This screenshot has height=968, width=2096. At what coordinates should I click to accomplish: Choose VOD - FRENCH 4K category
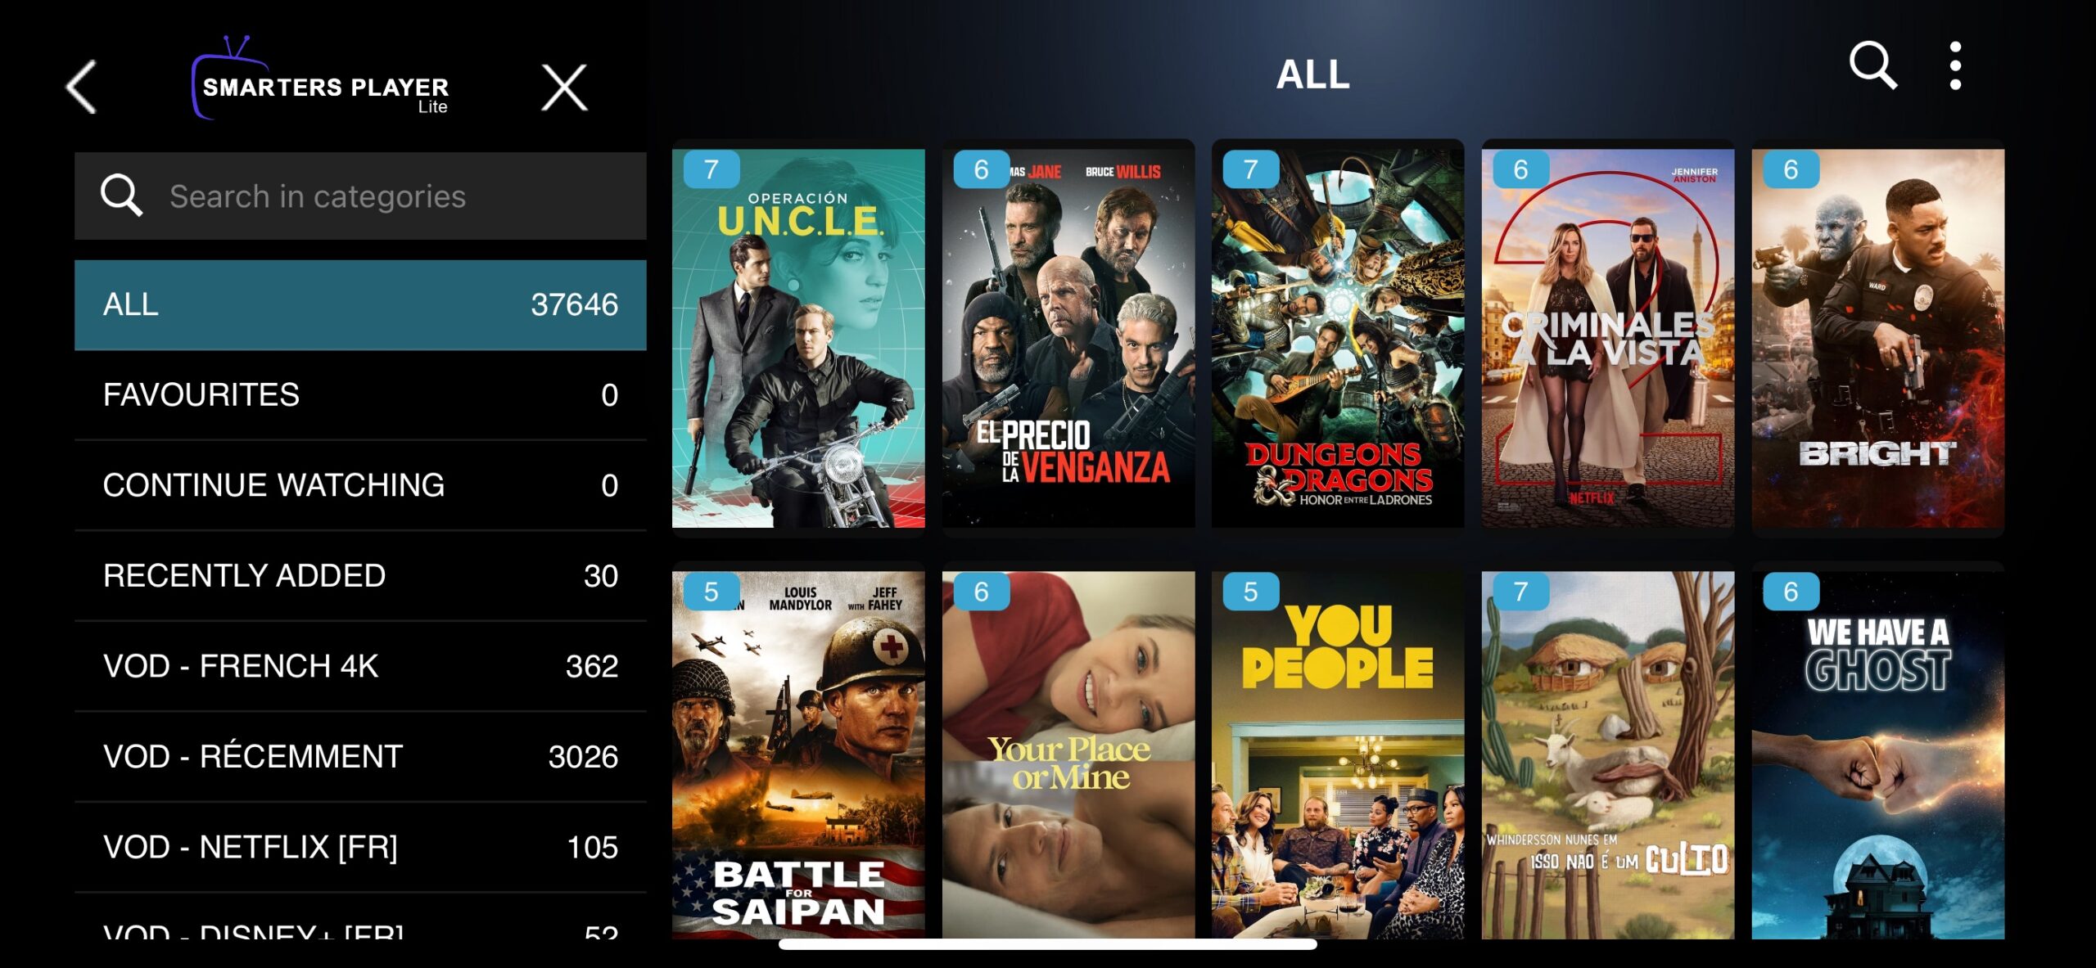(360, 666)
